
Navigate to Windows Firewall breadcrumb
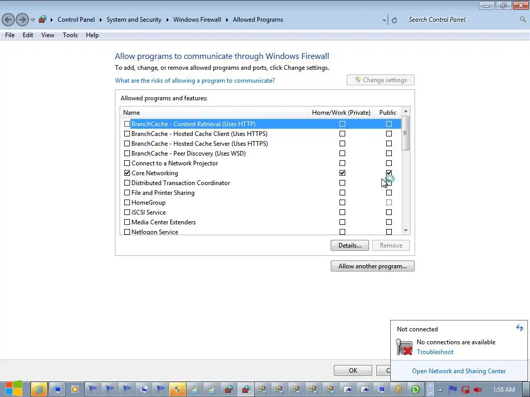pos(197,20)
